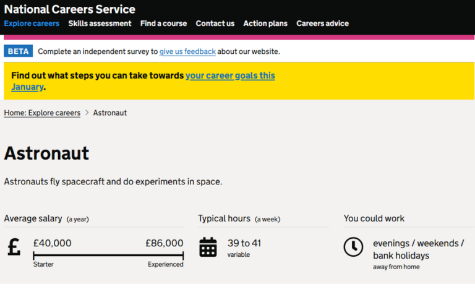Click the pound sterling salary icon
The height and width of the screenshot is (297, 475).
tap(14, 247)
